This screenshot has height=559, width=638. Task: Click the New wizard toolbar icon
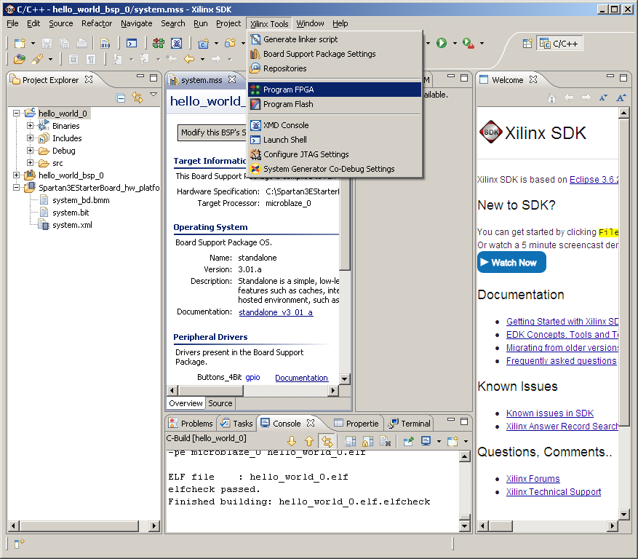[x=20, y=43]
